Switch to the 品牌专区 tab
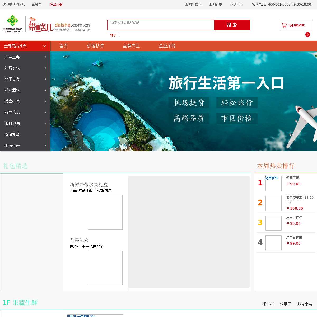 click(x=131, y=46)
